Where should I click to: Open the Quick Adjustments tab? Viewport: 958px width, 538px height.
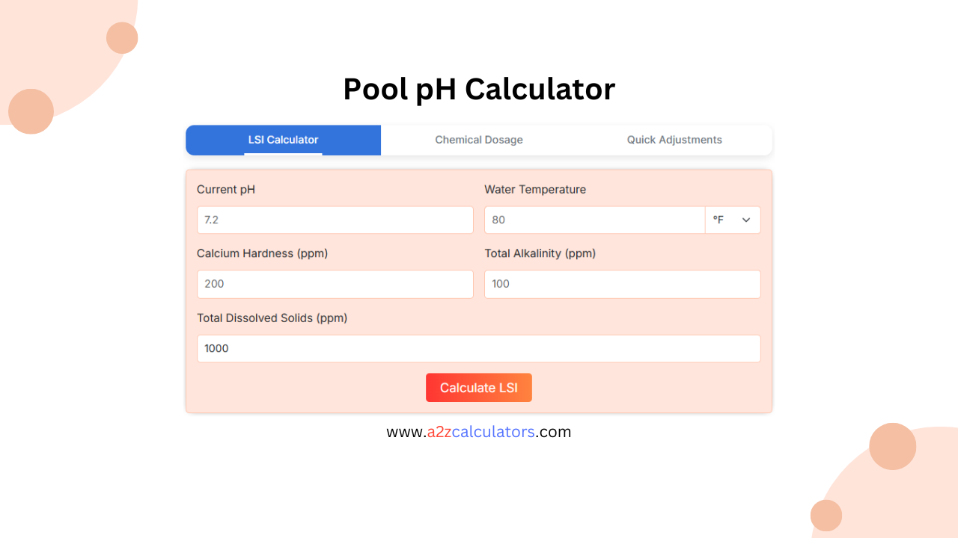click(674, 140)
